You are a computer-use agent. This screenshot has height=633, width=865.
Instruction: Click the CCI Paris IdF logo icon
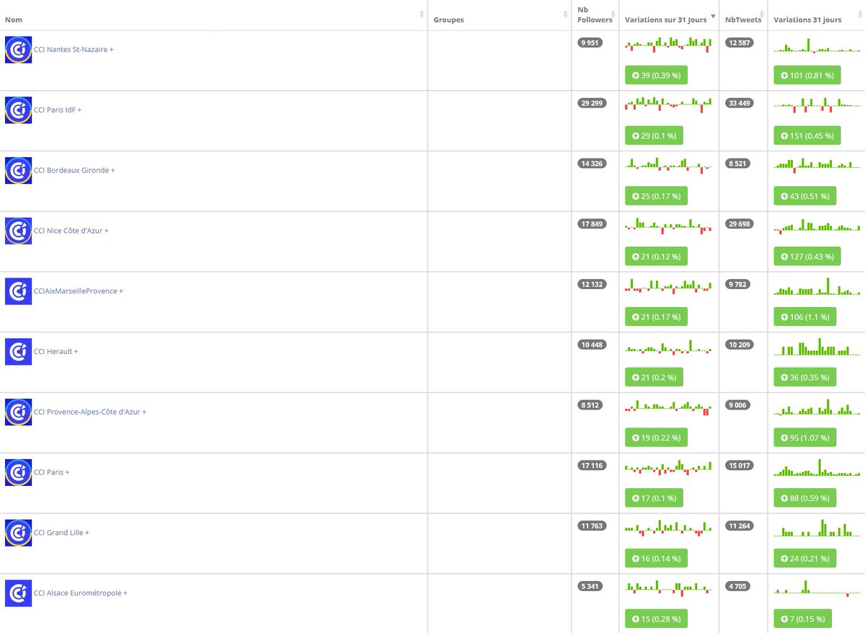pos(18,110)
